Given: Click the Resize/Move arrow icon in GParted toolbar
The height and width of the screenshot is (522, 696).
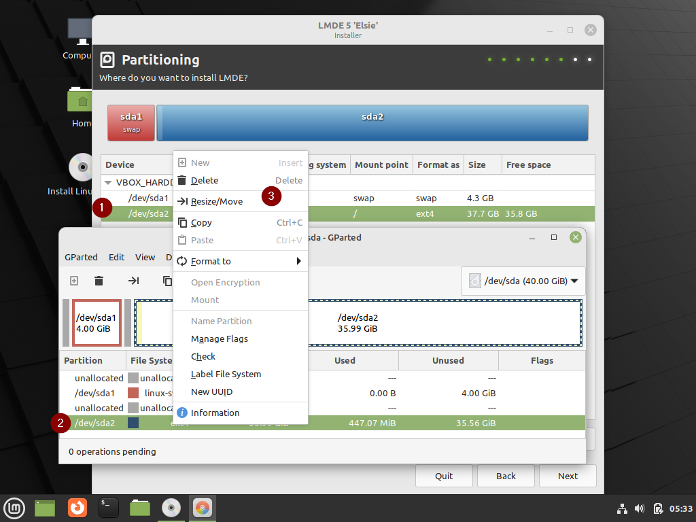Looking at the screenshot, I should (134, 281).
